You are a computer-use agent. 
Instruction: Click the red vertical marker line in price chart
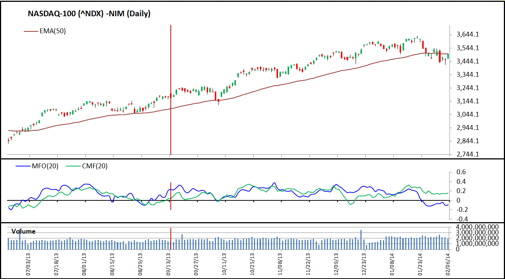click(171, 90)
